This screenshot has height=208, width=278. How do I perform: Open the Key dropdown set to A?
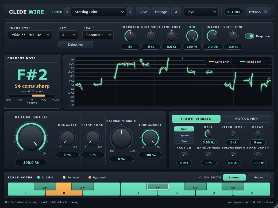point(68,35)
